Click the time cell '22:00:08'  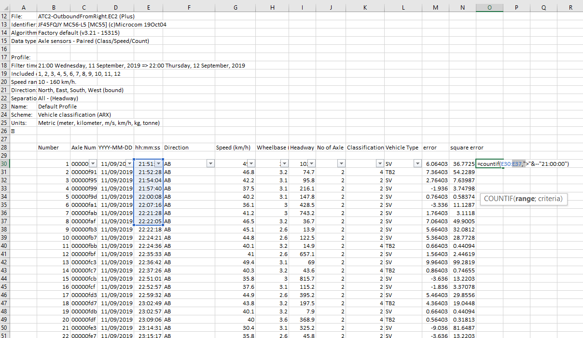tap(150, 197)
